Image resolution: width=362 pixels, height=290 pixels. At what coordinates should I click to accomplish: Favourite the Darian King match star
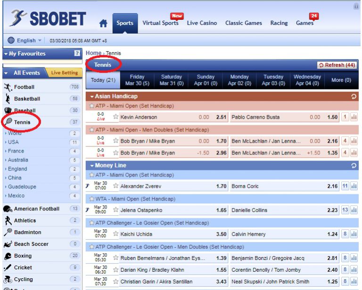point(115,269)
